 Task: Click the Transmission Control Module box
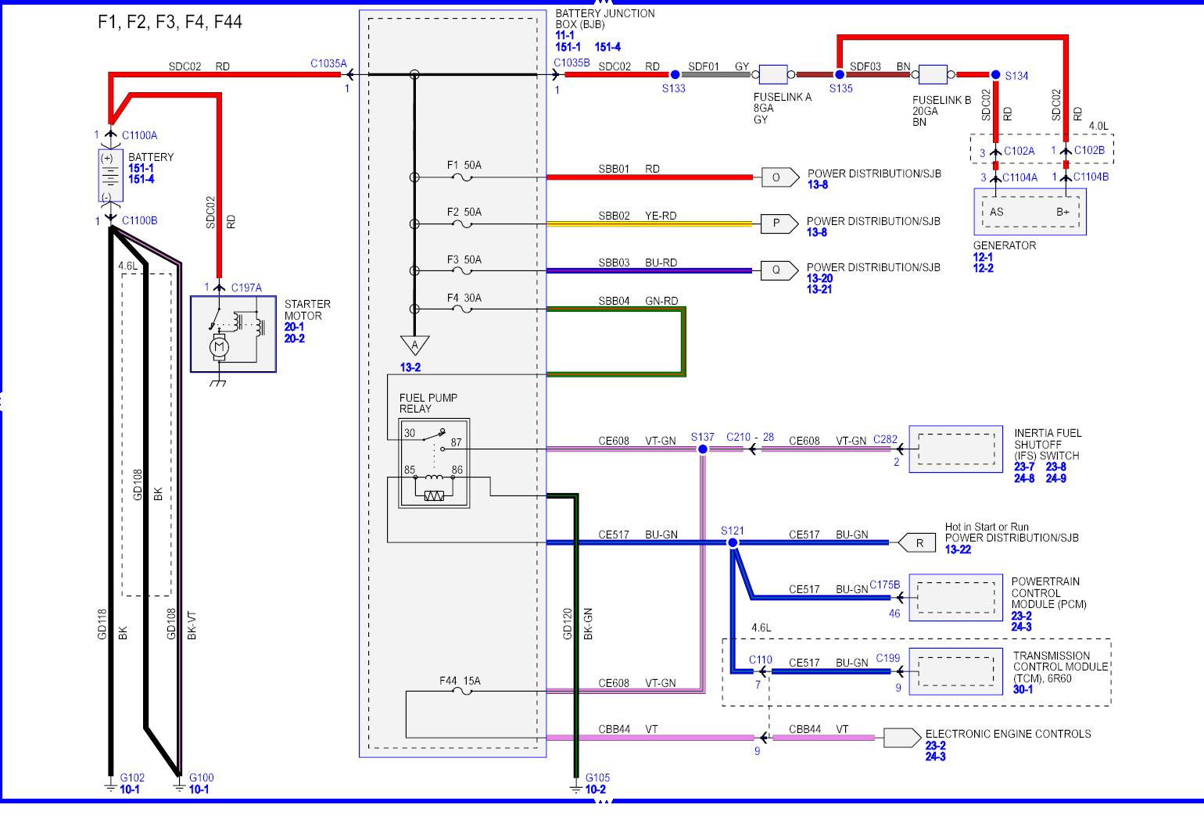point(955,672)
